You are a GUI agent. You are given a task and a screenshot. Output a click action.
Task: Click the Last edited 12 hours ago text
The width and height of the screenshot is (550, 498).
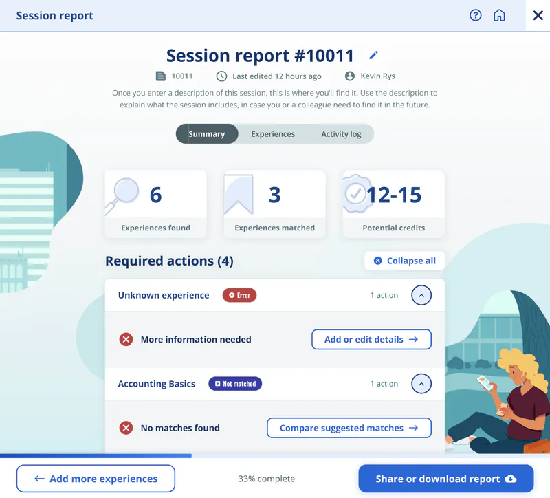click(277, 76)
